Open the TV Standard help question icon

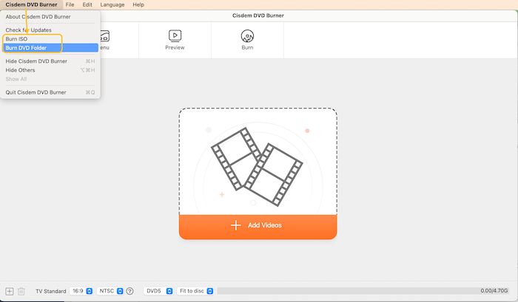[x=129, y=291]
